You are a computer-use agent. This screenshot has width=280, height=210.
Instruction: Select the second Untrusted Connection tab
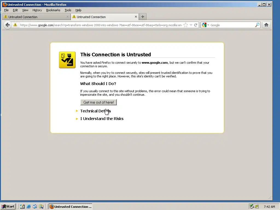(x=104, y=17)
